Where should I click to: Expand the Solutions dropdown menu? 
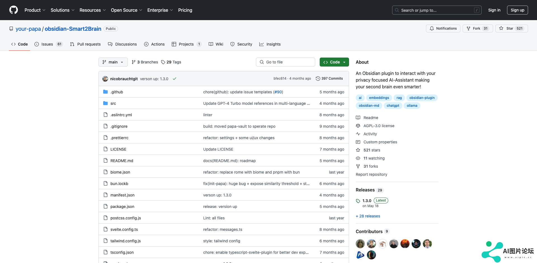(63, 10)
